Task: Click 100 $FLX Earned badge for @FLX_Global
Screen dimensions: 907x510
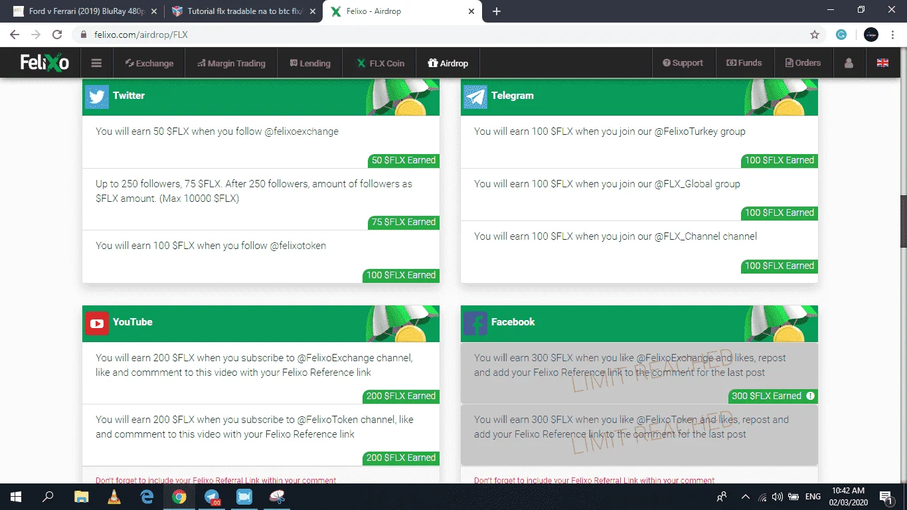Action: pos(780,212)
